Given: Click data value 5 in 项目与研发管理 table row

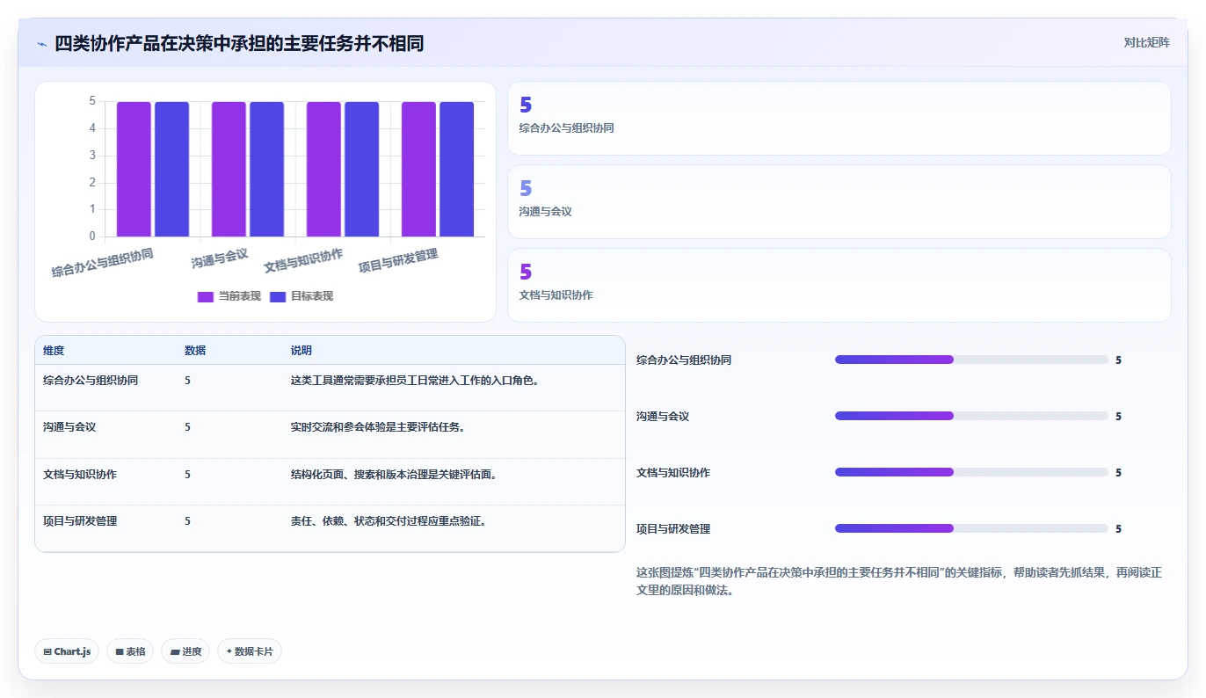Looking at the screenshot, I should pyautogui.click(x=187, y=521).
